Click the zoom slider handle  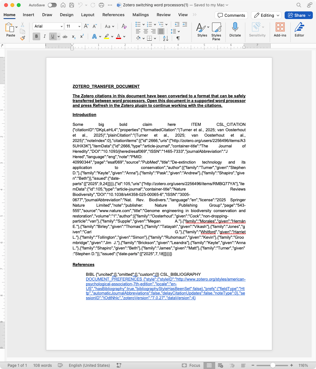point(273,365)
